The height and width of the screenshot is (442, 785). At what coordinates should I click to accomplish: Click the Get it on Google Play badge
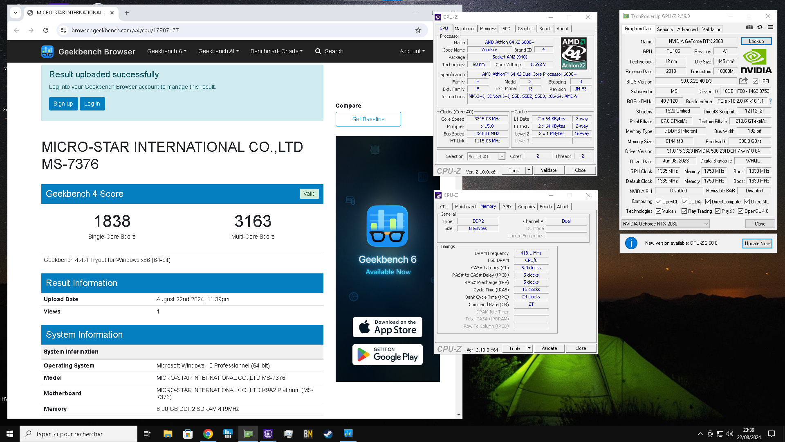pyautogui.click(x=387, y=354)
